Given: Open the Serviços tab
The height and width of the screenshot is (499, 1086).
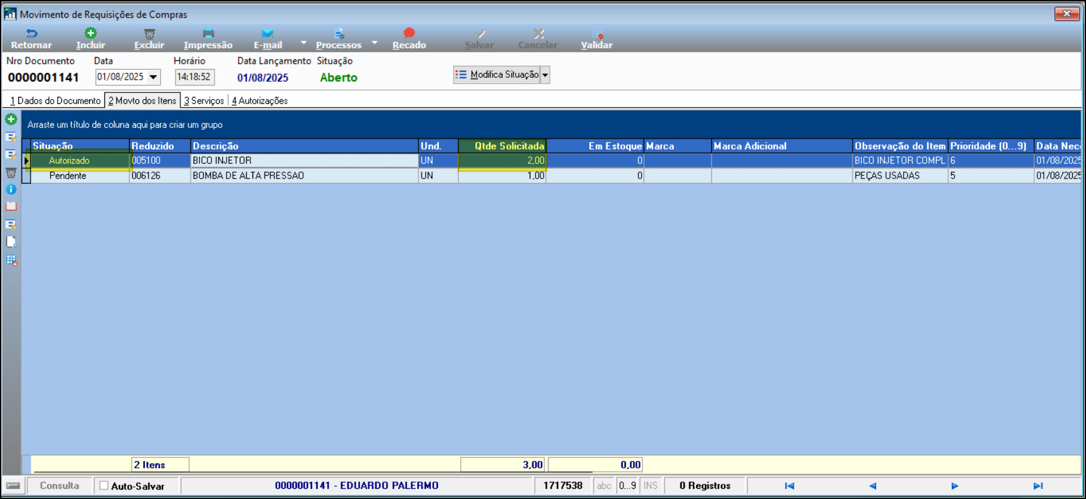Looking at the screenshot, I should point(204,101).
